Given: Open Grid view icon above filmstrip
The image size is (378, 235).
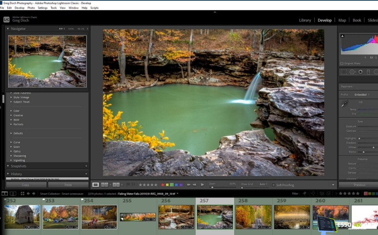Looking at the screenshot, I should pyautogui.click(x=22, y=194).
